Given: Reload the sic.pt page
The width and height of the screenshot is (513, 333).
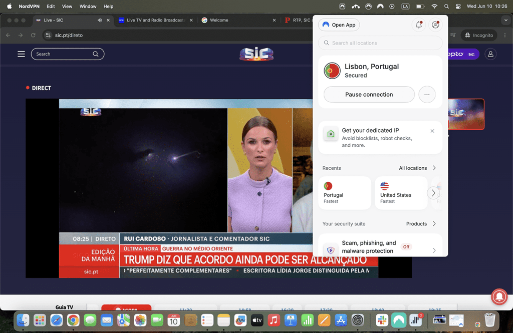Looking at the screenshot, I should [x=33, y=35].
